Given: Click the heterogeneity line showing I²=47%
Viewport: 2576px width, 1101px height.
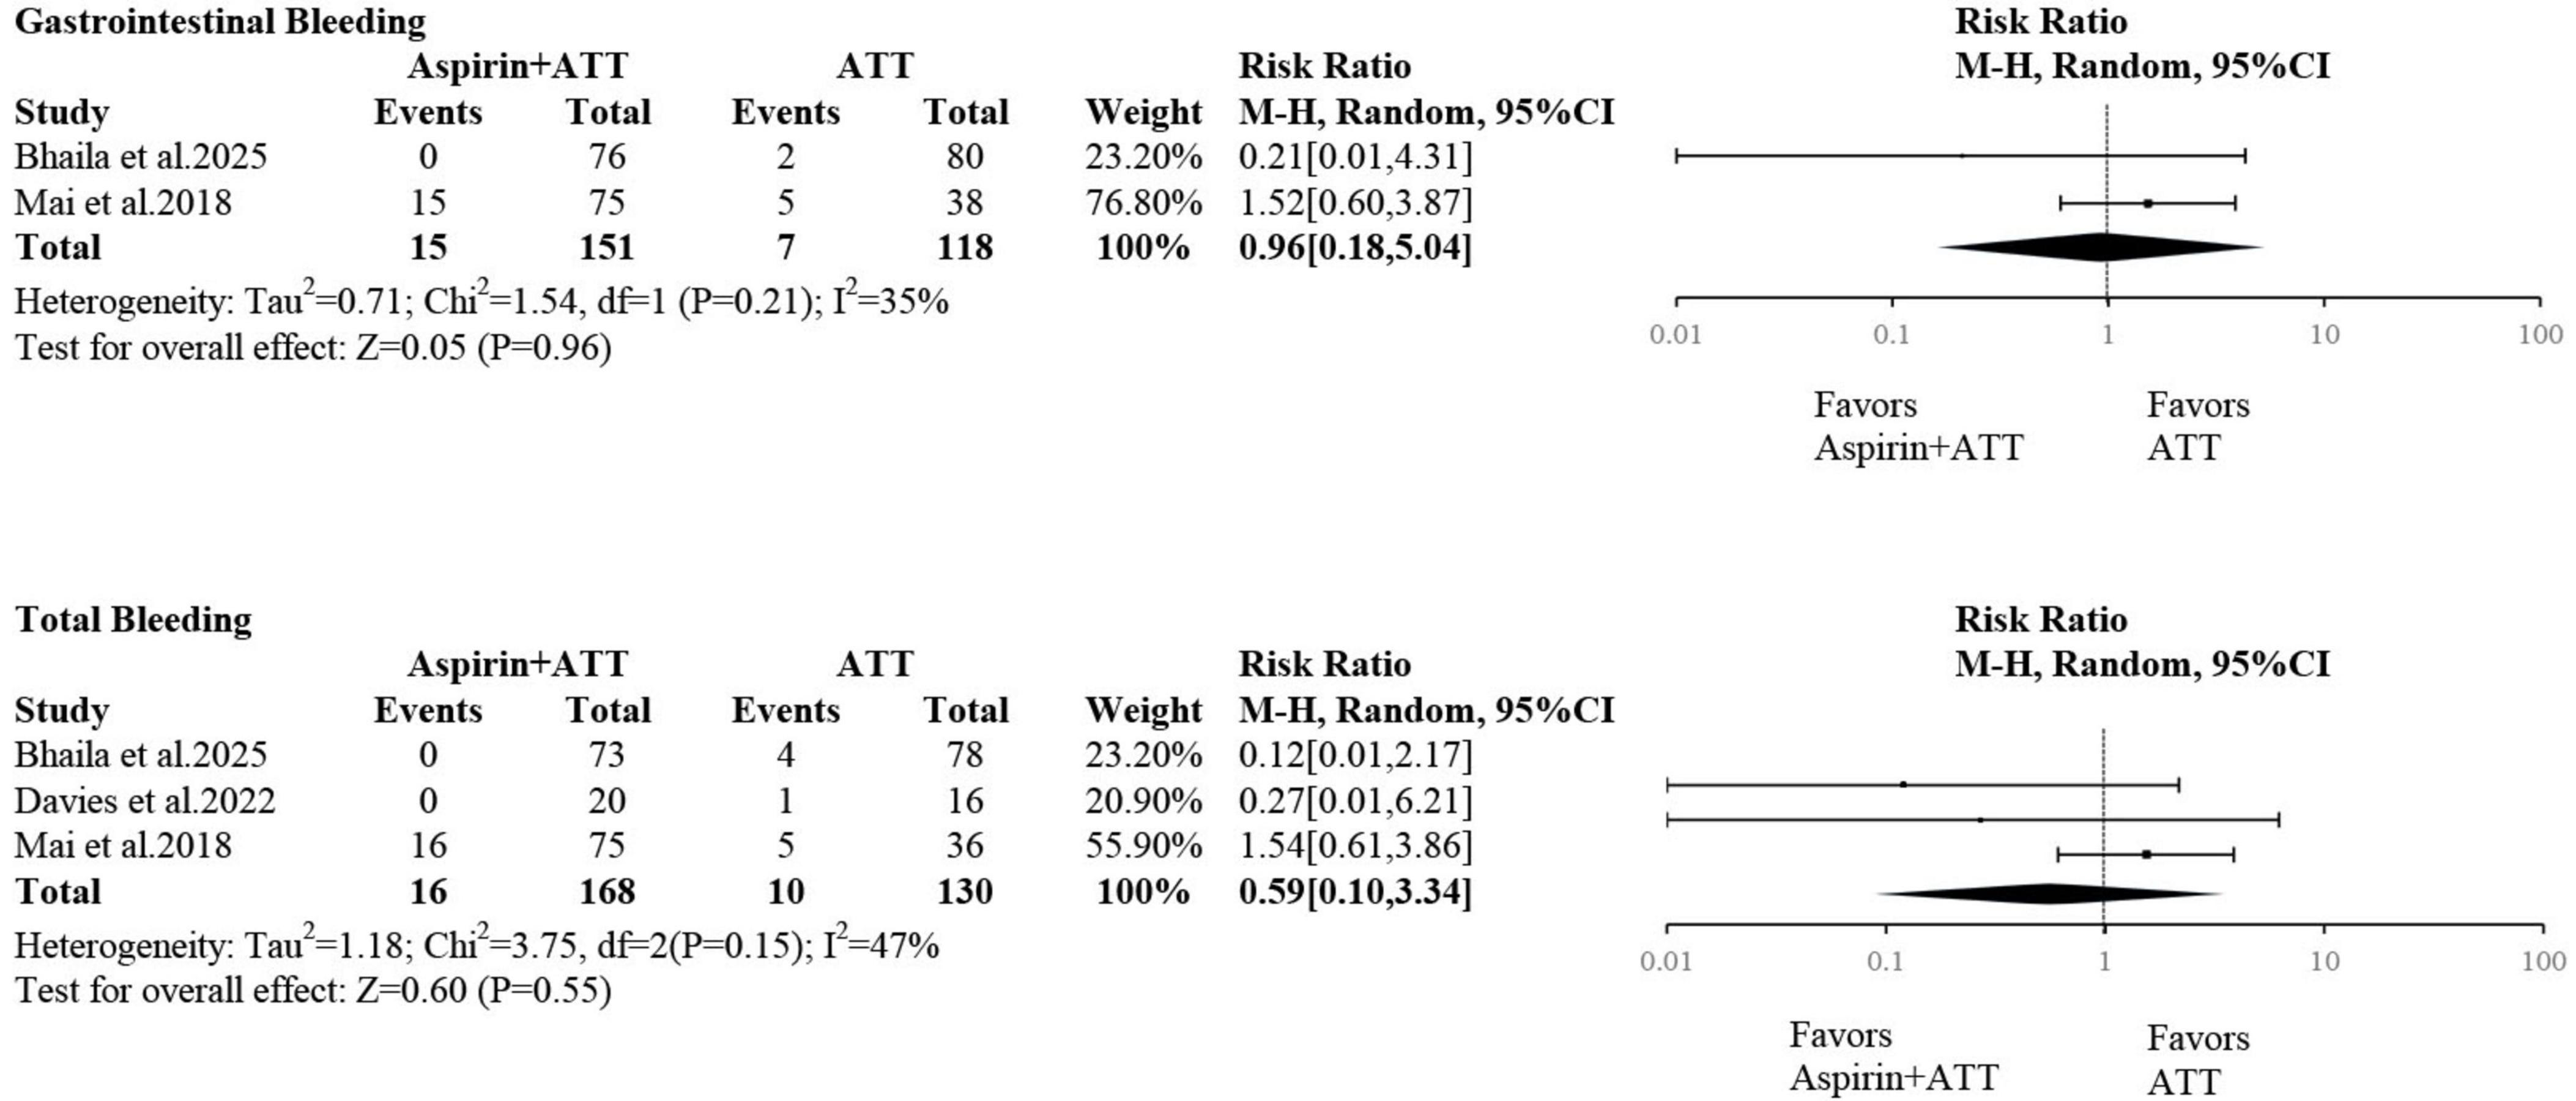Looking at the screenshot, I should coord(477,945).
